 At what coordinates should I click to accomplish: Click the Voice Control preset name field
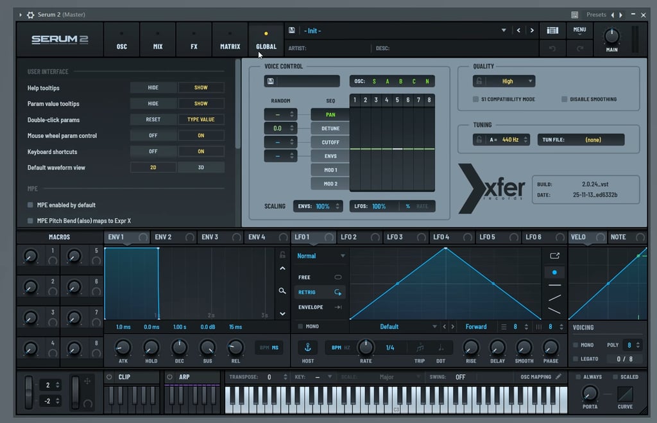pyautogui.click(x=308, y=81)
